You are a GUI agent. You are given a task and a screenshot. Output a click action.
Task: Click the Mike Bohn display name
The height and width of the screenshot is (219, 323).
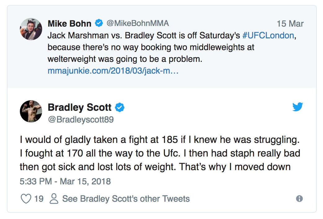pyautogui.click(x=69, y=24)
